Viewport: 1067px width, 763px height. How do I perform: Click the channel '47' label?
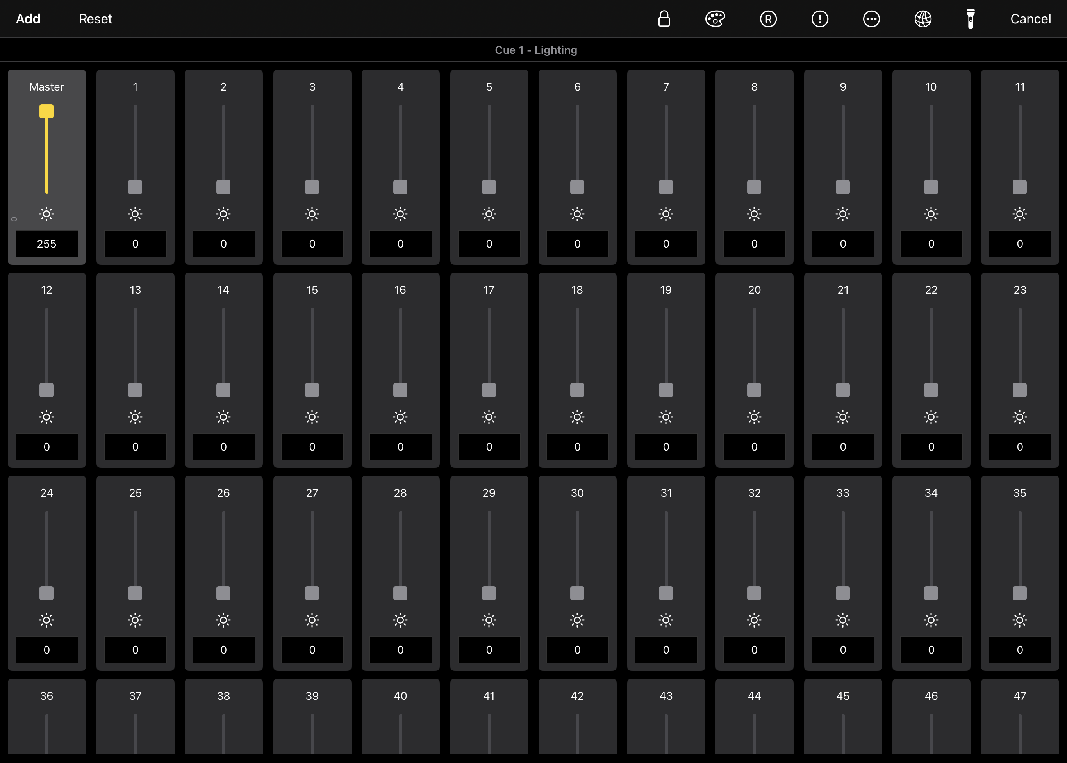(1019, 696)
